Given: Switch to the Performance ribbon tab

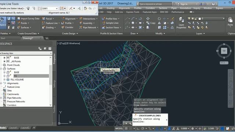Looking at the screenshot, I should coord(178,12).
